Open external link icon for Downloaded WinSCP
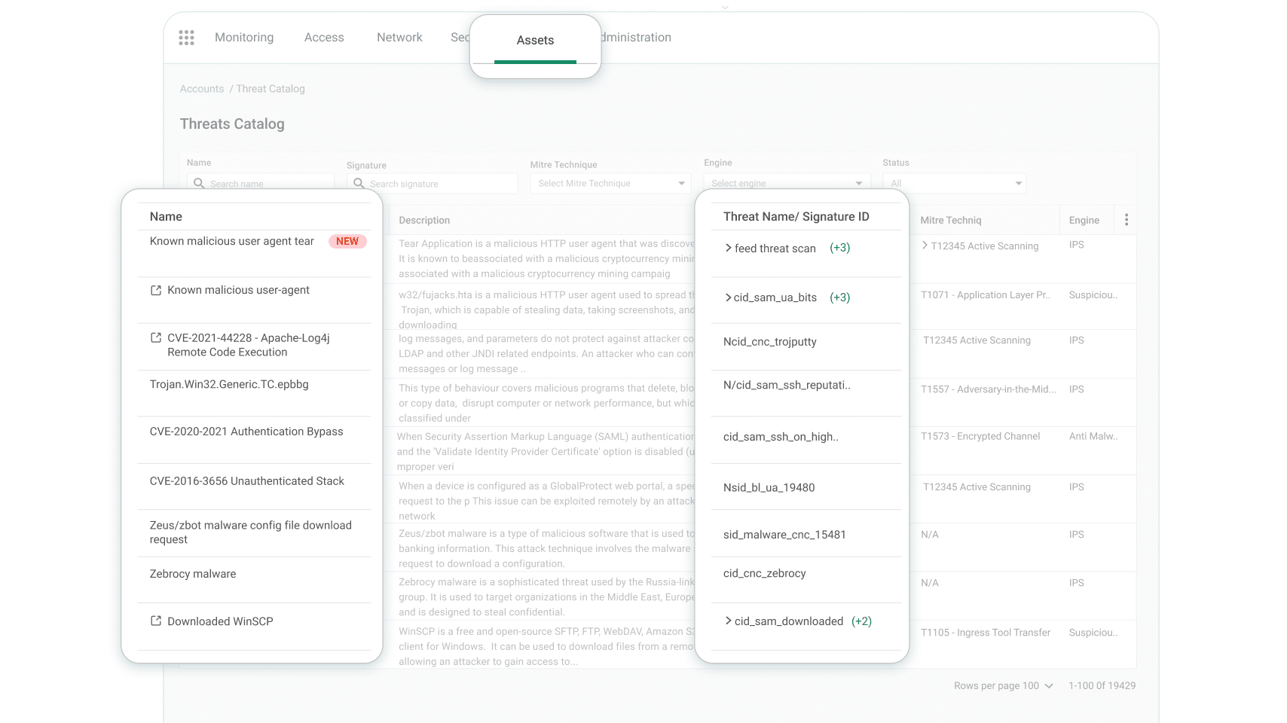1287x723 pixels. pos(156,621)
